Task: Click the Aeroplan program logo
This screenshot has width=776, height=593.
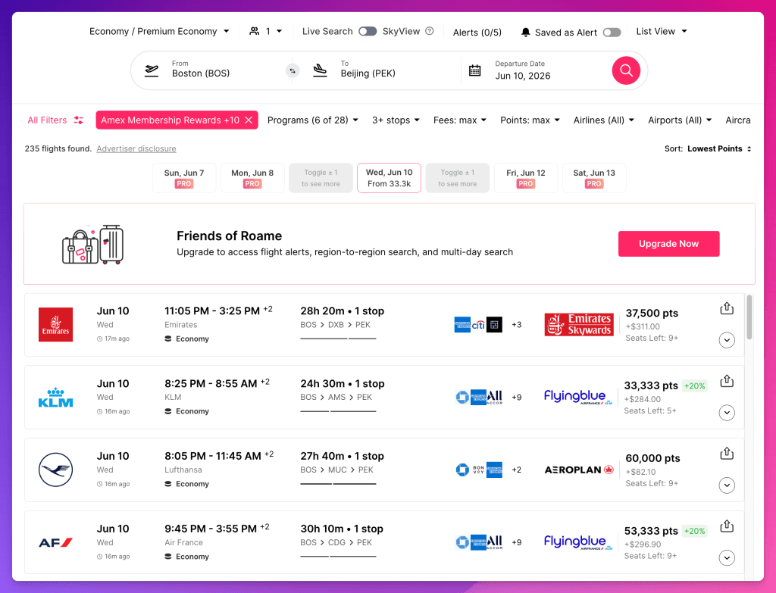Action: 579,470
